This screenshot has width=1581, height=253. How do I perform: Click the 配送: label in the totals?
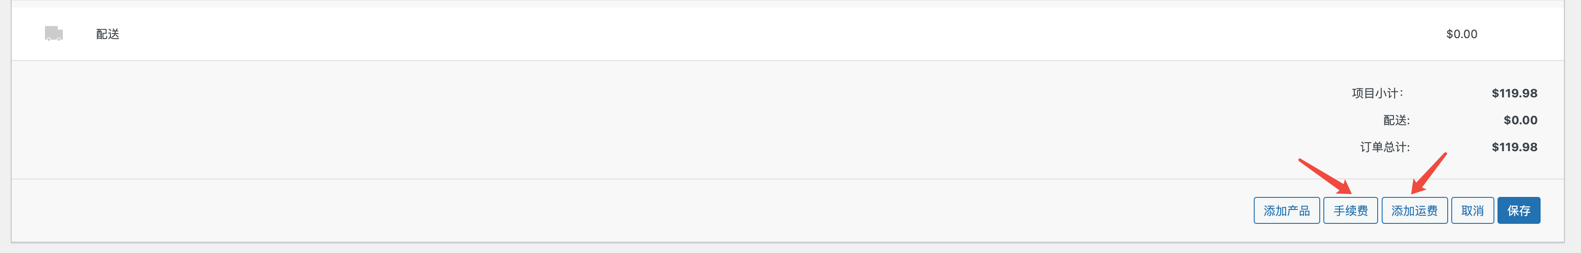1396,120
